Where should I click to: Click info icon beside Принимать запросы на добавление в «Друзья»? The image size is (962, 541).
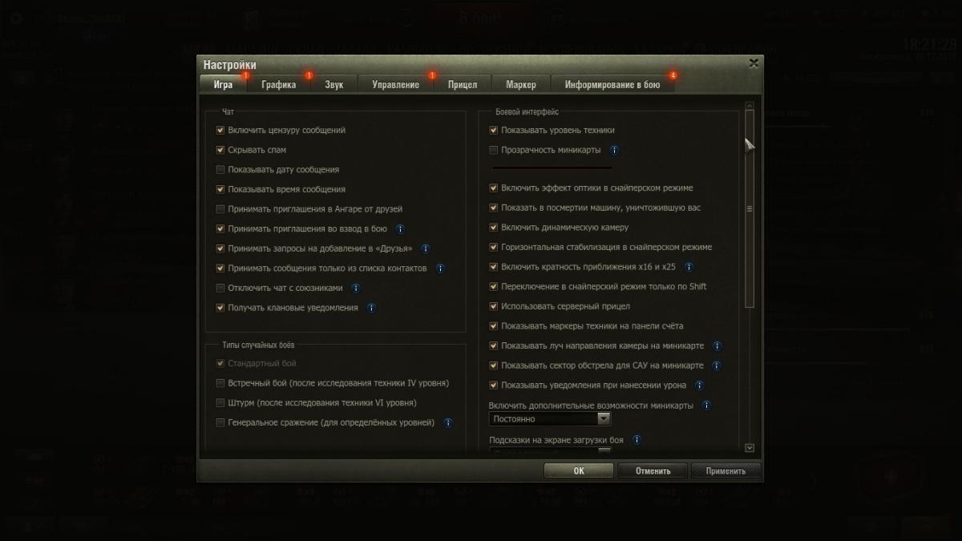tap(426, 248)
